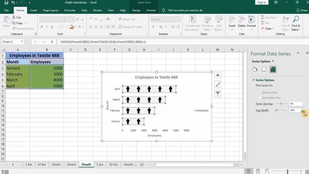Screen dimensions: 309x174
Task: Click the status bar zoom slider
Action: pos(287,171)
